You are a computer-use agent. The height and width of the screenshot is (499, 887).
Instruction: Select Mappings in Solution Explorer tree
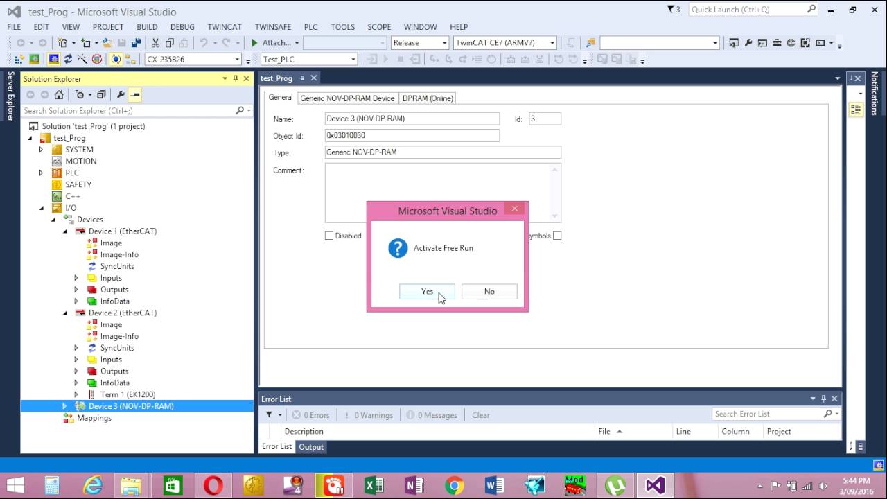[94, 418]
